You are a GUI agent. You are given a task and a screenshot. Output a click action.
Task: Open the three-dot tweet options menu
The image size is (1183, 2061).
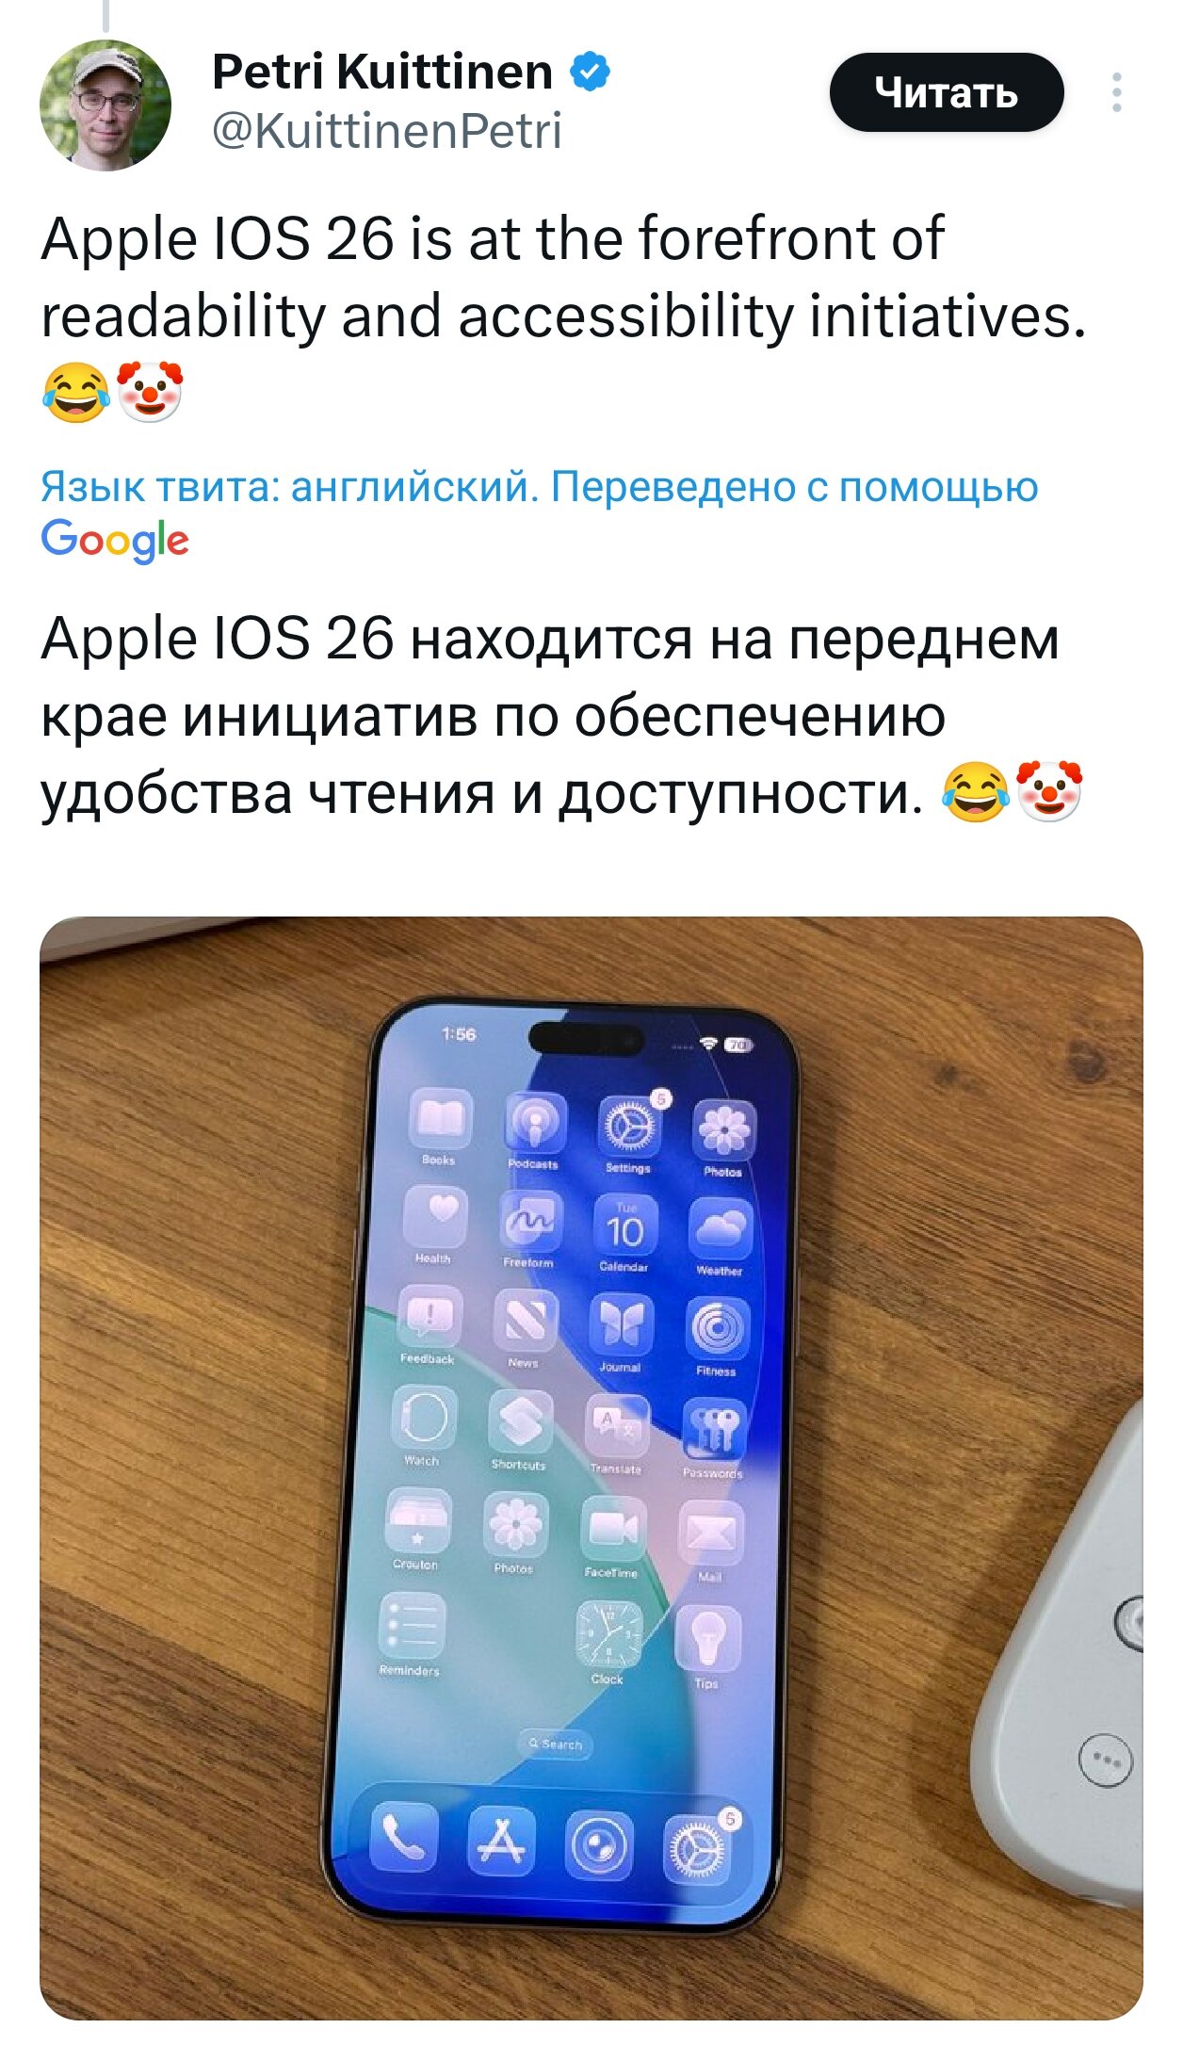click(1117, 92)
